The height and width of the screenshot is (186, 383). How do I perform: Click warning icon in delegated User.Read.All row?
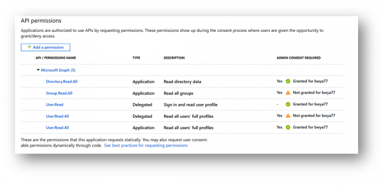pos(288,116)
